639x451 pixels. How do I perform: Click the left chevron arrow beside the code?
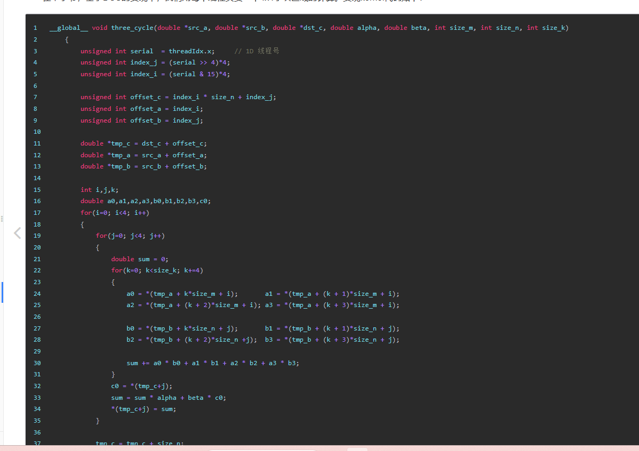click(x=17, y=233)
